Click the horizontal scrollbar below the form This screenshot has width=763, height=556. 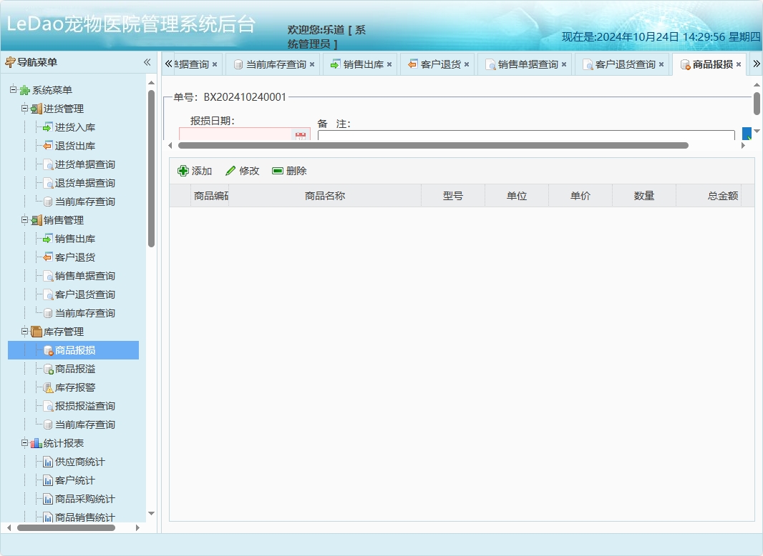[x=429, y=145]
